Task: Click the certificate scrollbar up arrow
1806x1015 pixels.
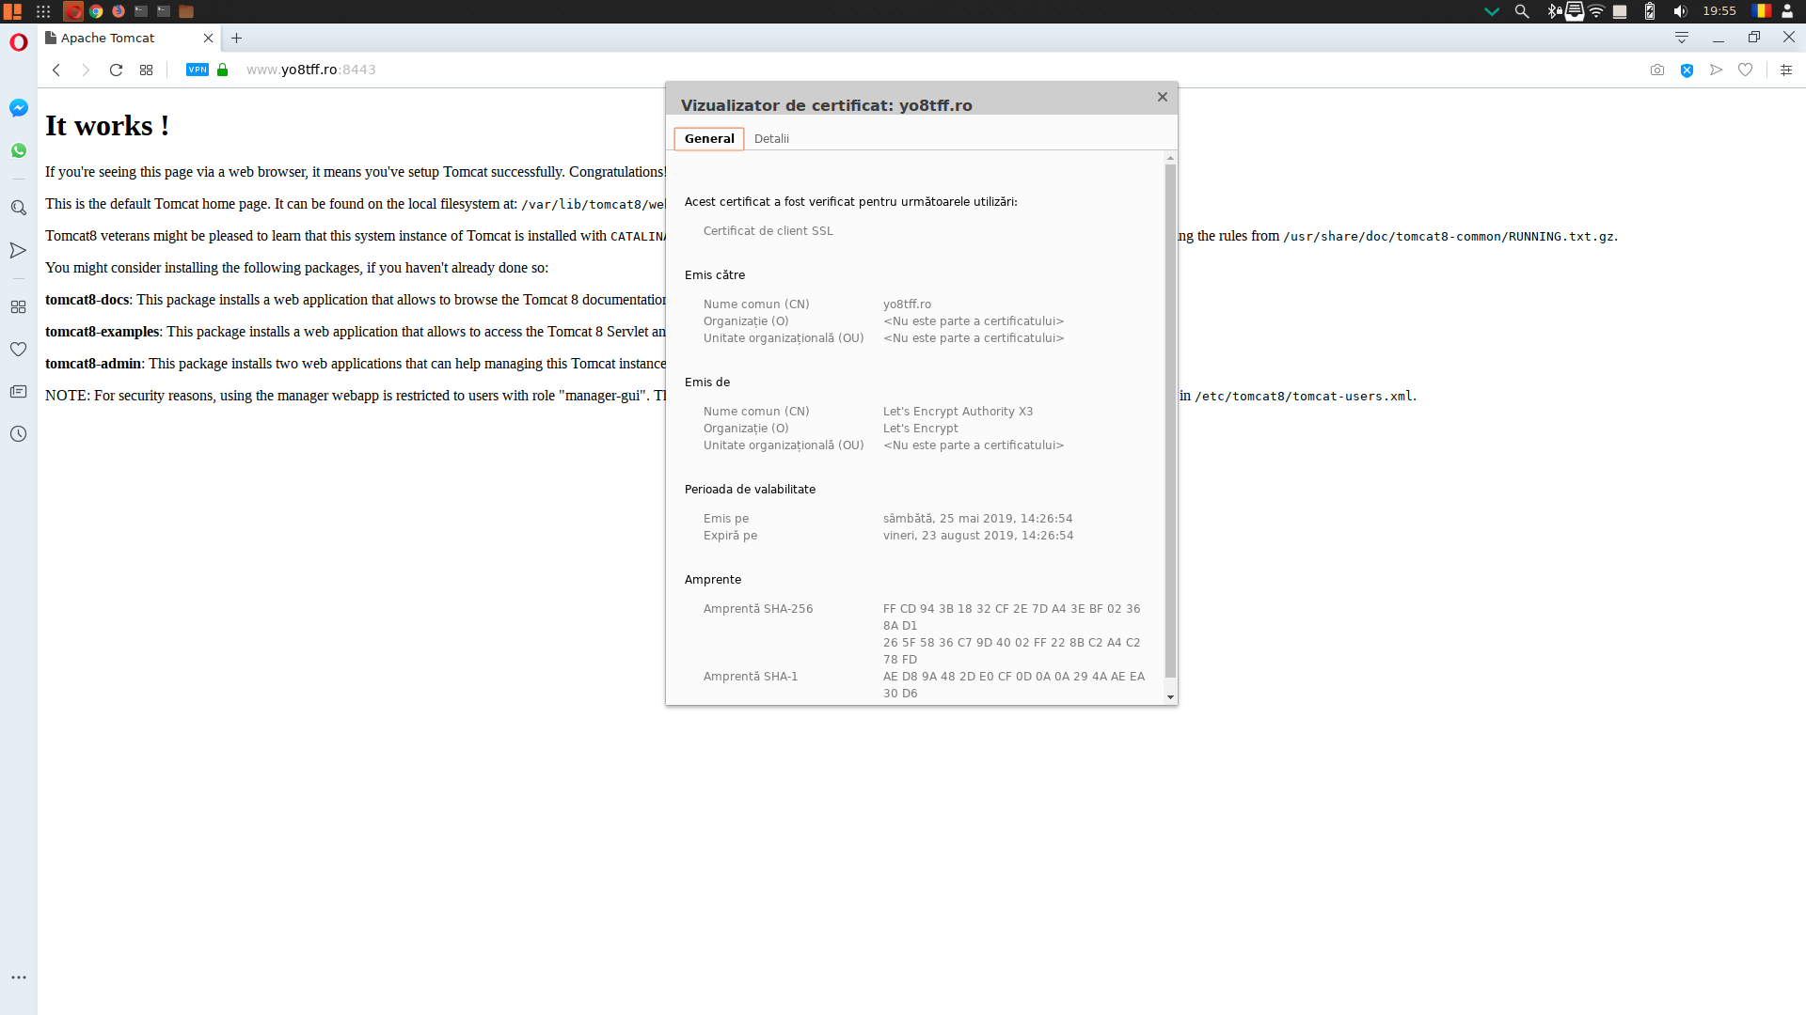Action: [x=1171, y=158]
